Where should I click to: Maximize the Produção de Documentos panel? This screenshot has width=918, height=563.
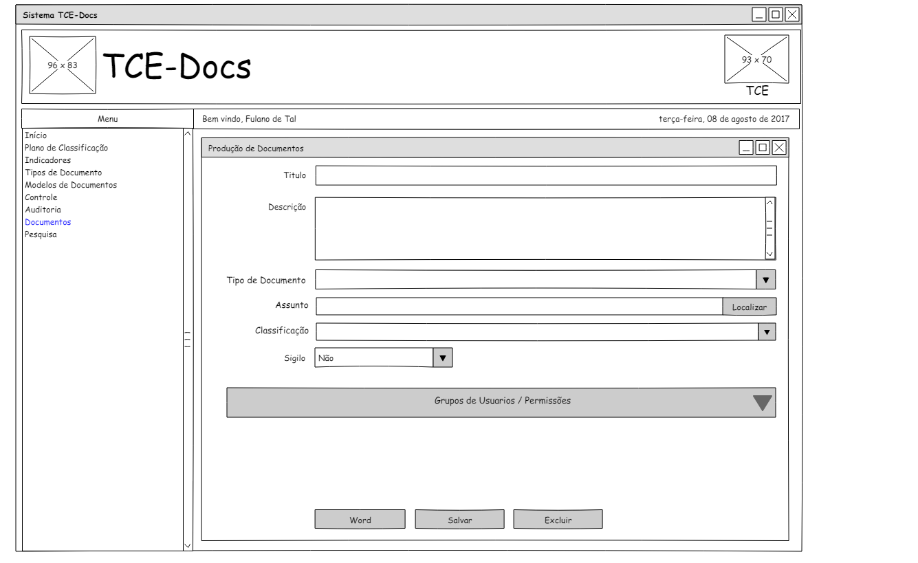(x=763, y=148)
